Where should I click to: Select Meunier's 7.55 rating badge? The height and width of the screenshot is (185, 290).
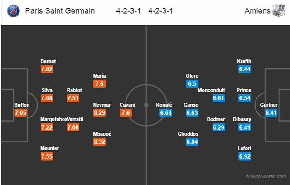point(47,156)
